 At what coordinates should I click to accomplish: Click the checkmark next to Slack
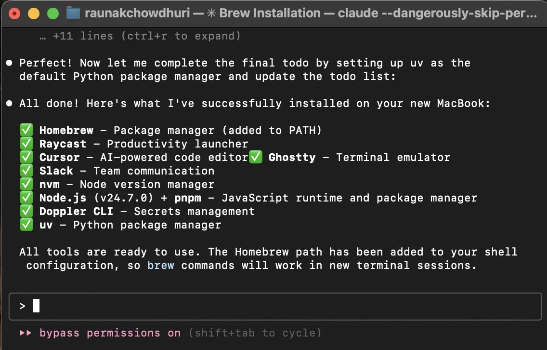pyautogui.click(x=26, y=171)
